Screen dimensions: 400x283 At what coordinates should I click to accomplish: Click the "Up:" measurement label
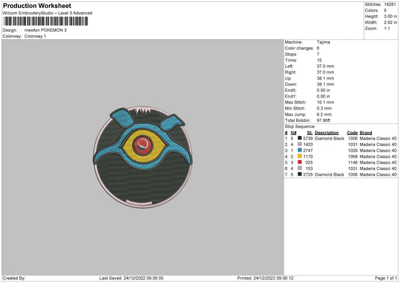(x=288, y=78)
